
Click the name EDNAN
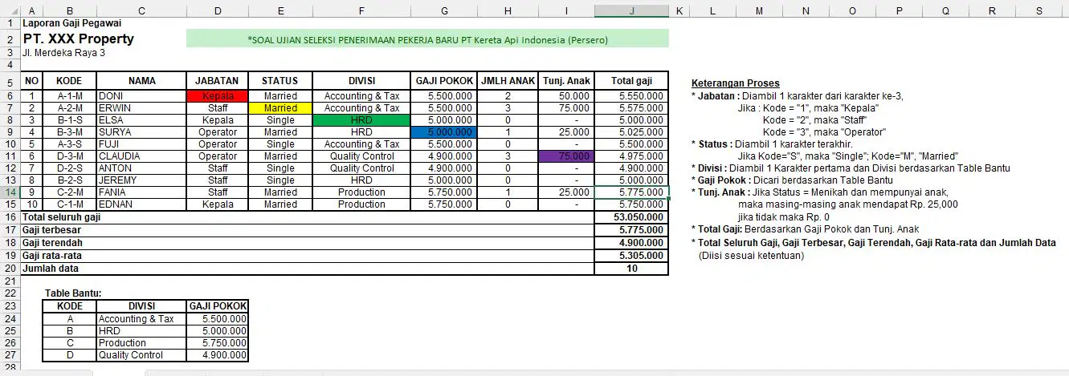pyautogui.click(x=115, y=204)
